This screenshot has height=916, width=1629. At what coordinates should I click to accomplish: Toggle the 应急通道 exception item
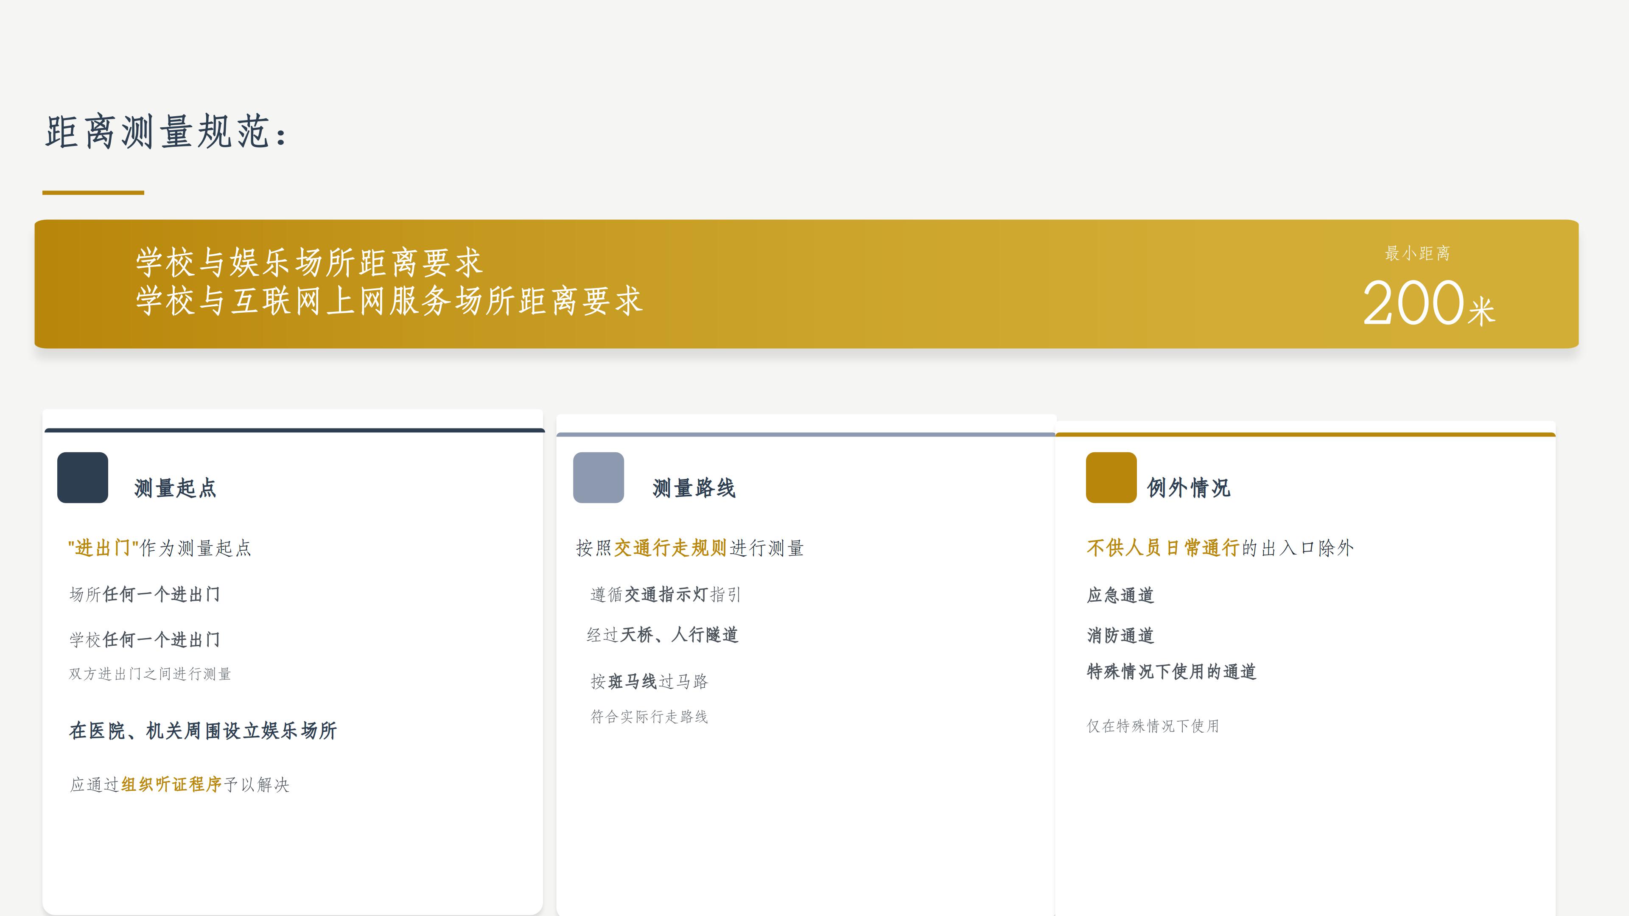pyautogui.click(x=1120, y=595)
